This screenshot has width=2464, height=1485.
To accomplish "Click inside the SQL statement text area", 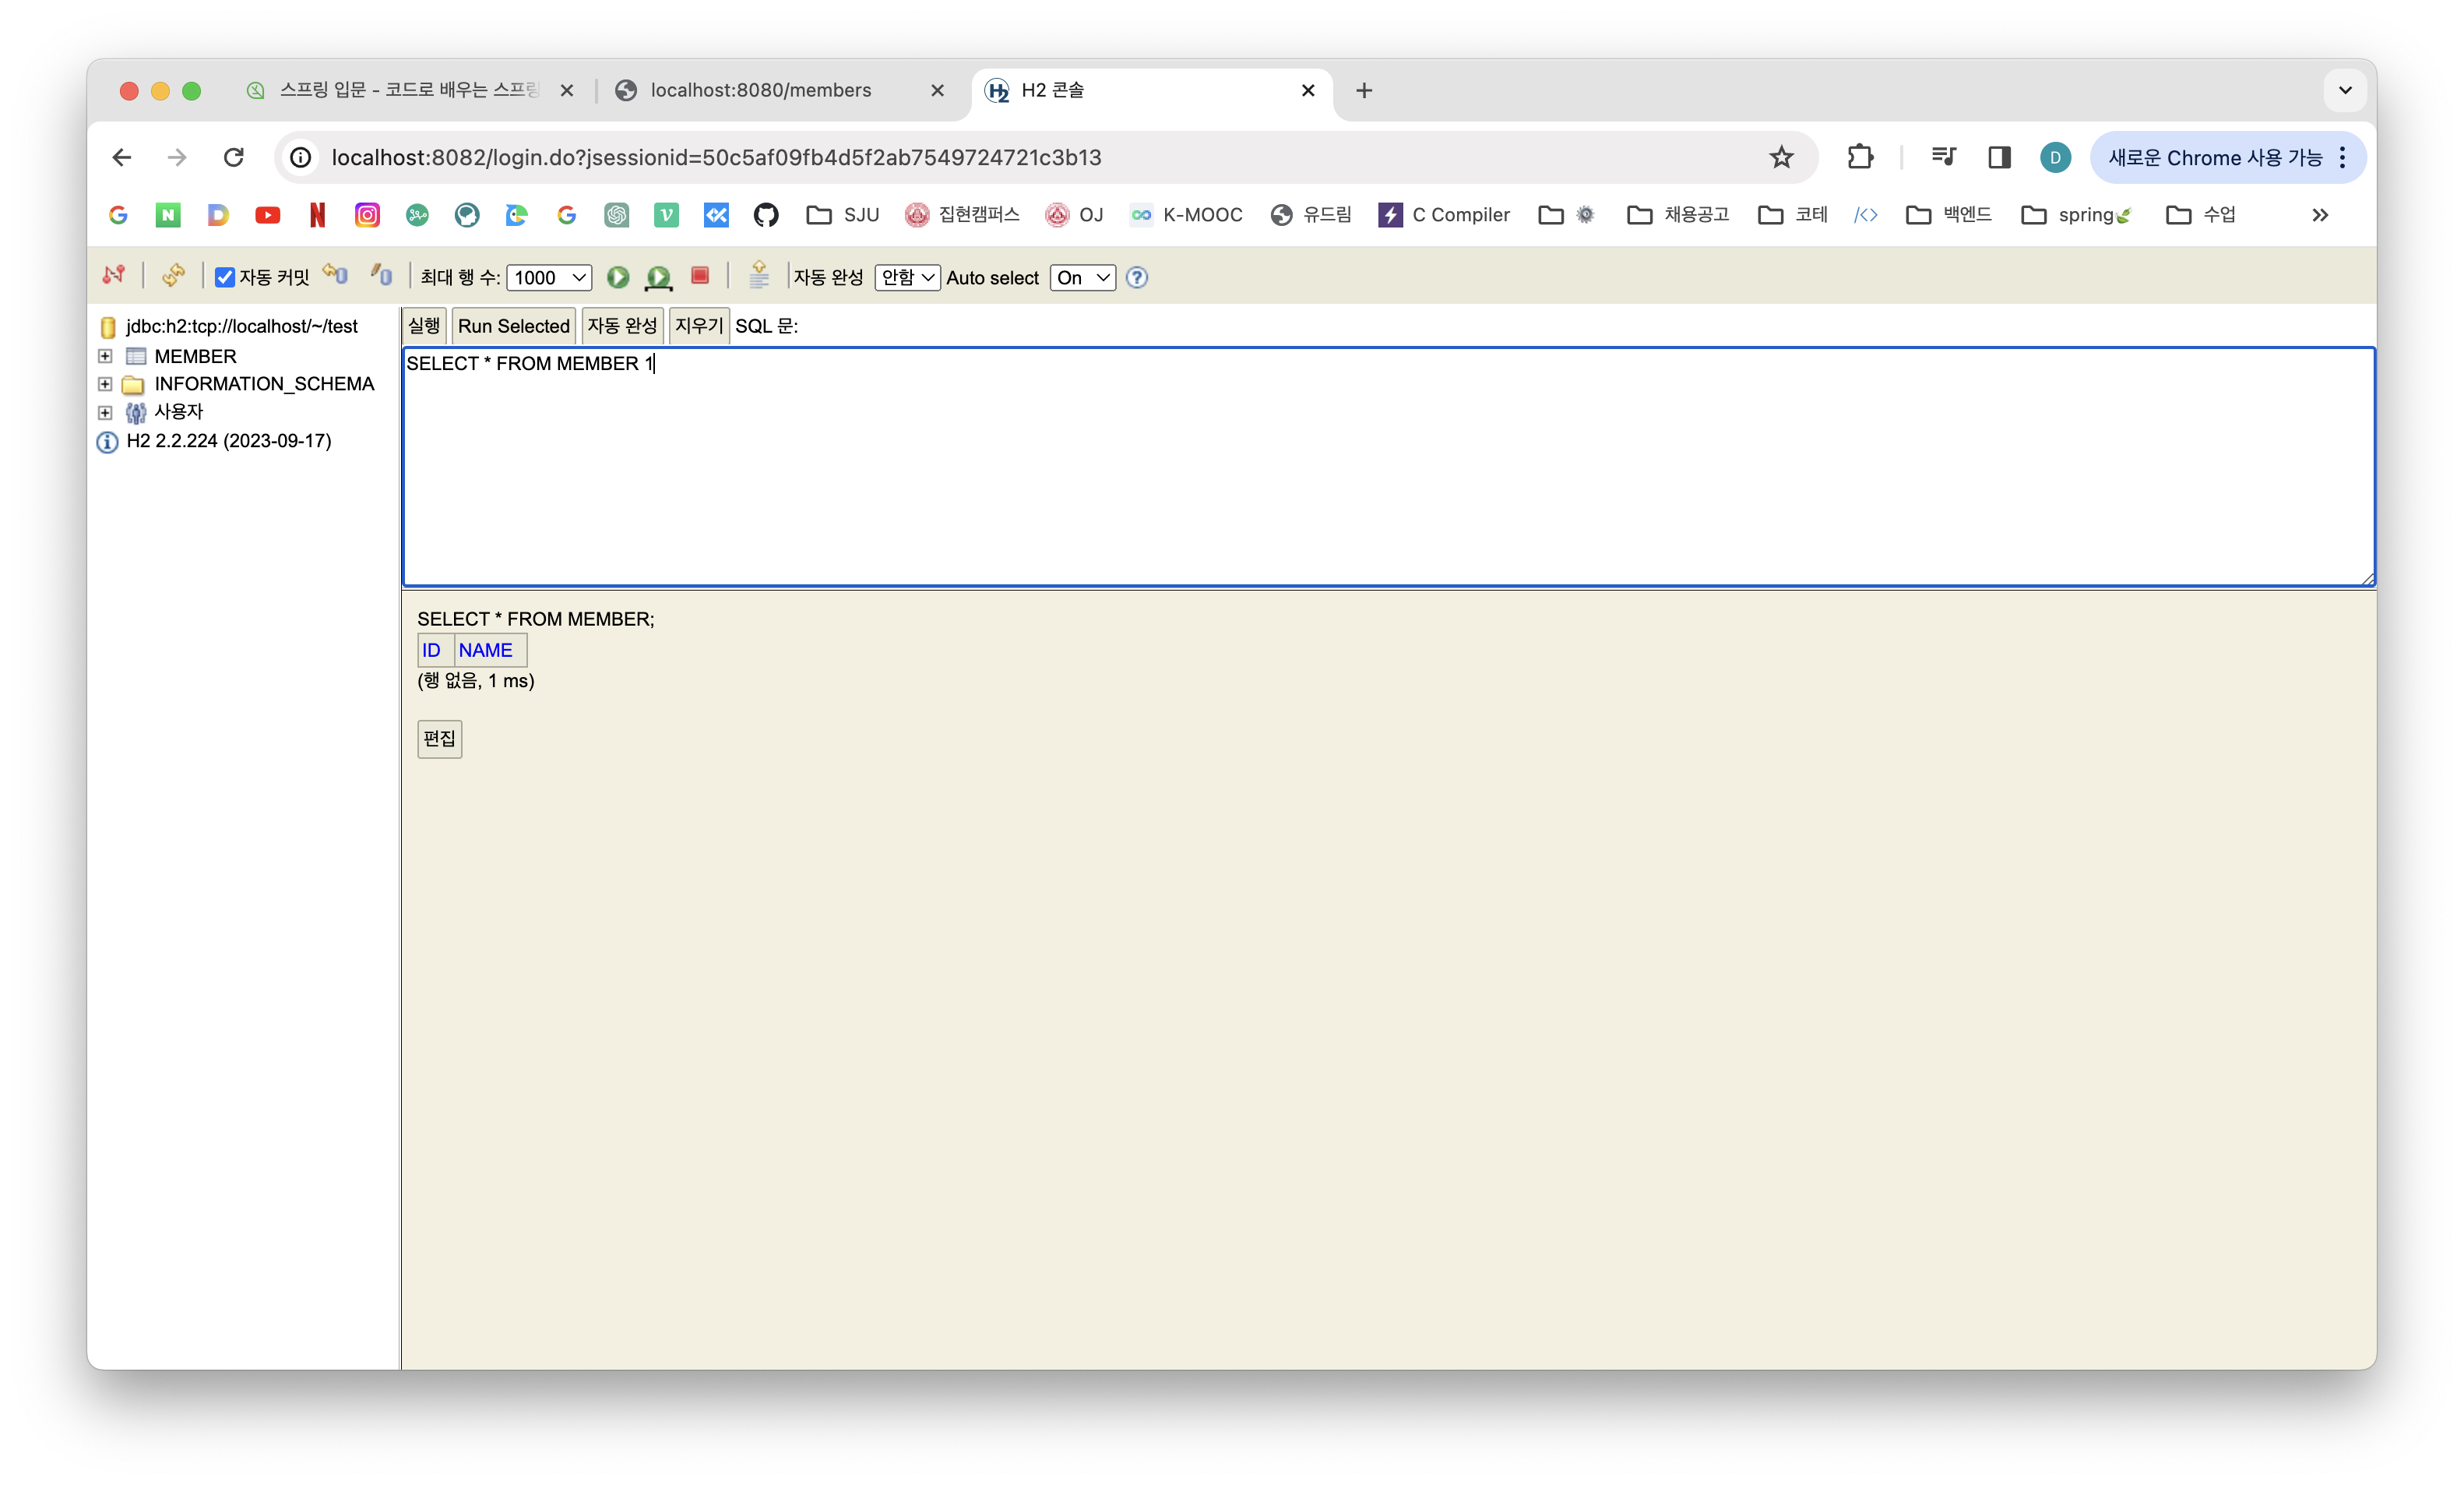I will 1386,467.
